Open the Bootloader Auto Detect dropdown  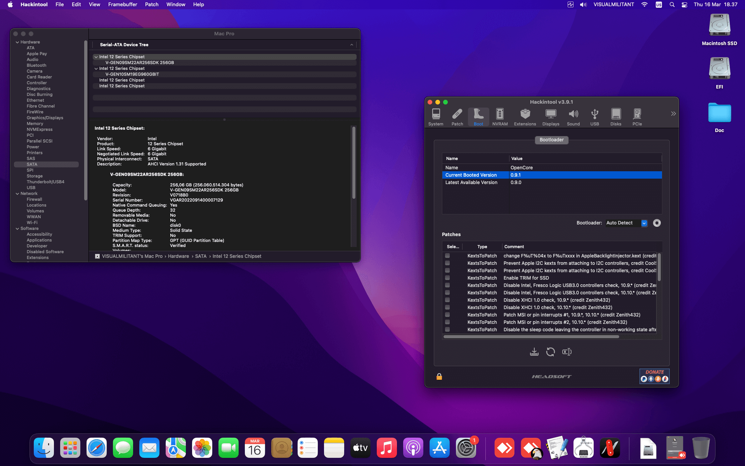coord(644,223)
